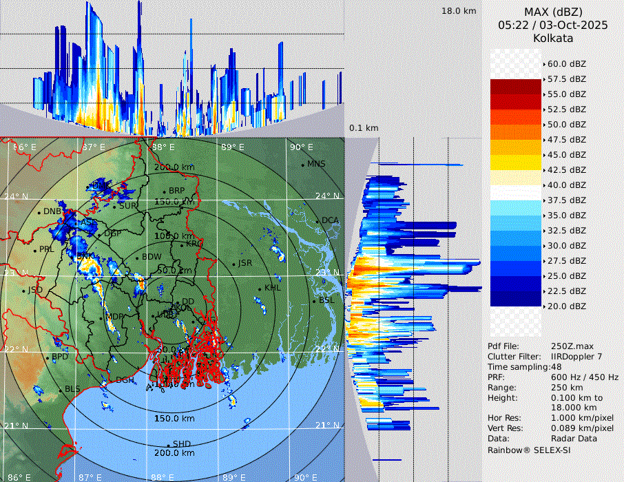The image size is (624, 482).
Task: Click the 40.0 dBZ legend arrow marker
Action: pyautogui.click(x=545, y=185)
